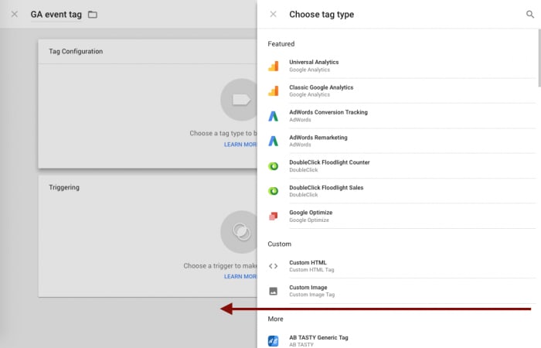Click the Featured section heading

281,44
